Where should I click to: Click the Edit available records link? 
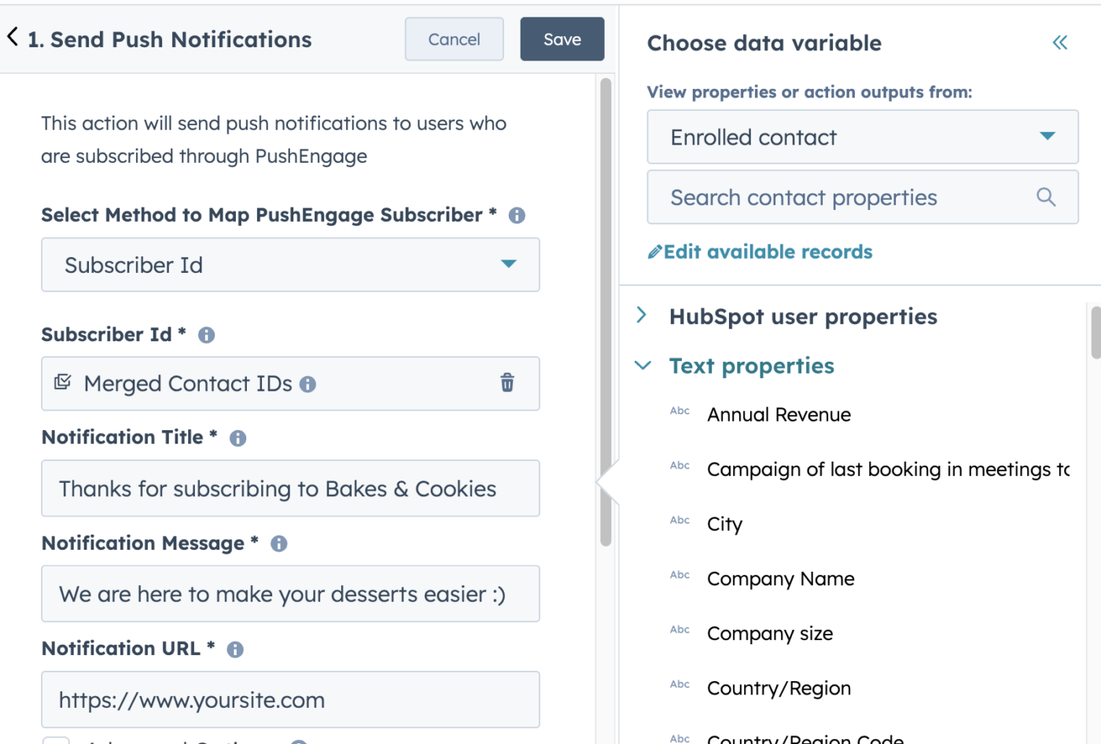point(768,252)
